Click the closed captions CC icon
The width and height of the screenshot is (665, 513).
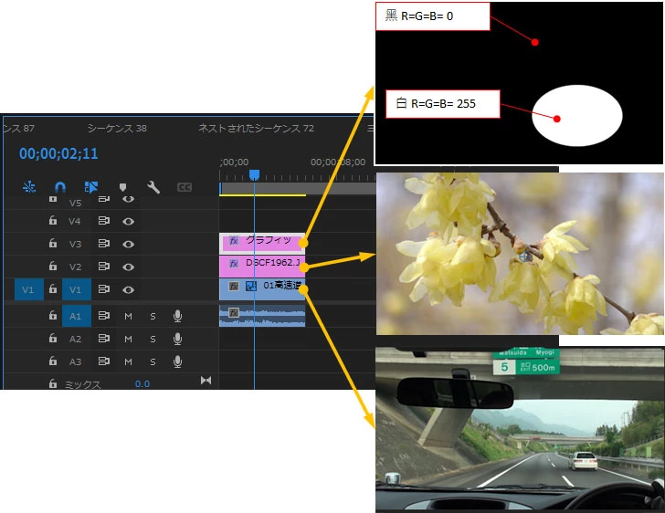click(x=185, y=187)
